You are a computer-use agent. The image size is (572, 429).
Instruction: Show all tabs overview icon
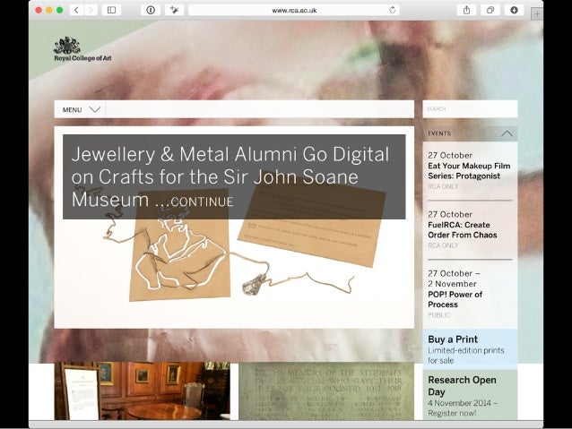pyautogui.click(x=490, y=10)
